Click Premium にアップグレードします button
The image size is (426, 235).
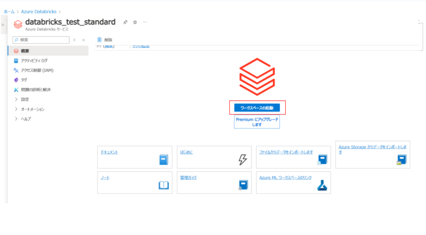257,122
